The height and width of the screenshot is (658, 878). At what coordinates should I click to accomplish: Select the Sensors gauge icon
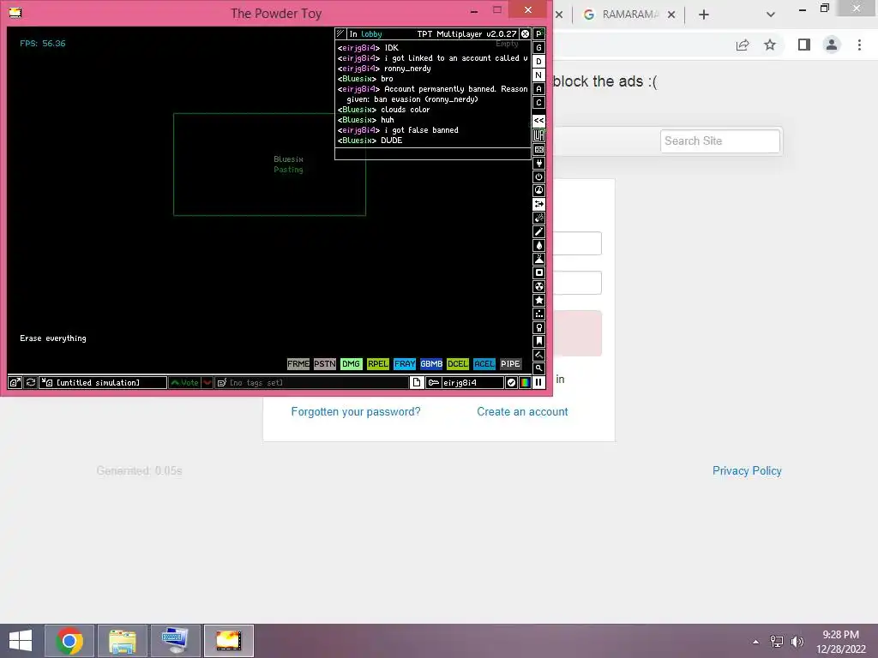[538, 190]
